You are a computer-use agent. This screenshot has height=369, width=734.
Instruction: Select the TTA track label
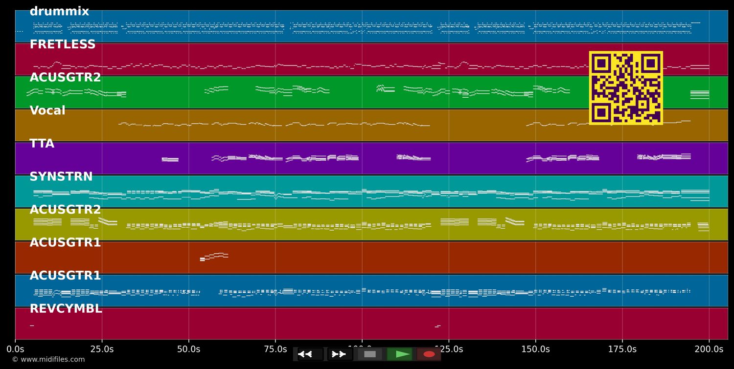tap(42, 144)
